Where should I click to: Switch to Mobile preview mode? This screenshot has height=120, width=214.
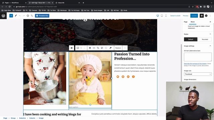166,16
